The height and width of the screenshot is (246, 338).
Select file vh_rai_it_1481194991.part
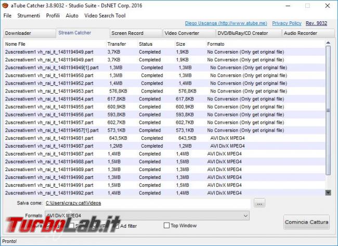pos(164,185)
